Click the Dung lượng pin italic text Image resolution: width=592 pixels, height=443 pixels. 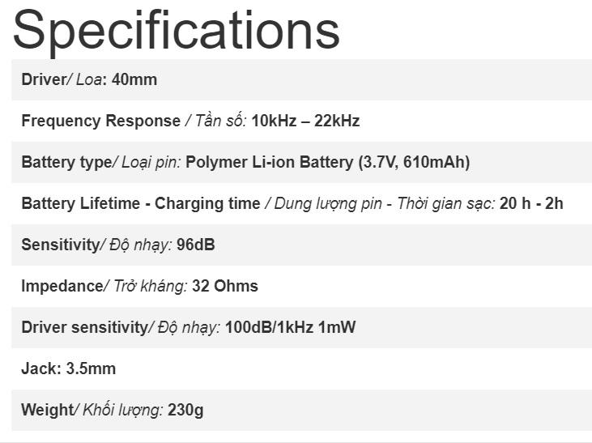click(328, 204)
